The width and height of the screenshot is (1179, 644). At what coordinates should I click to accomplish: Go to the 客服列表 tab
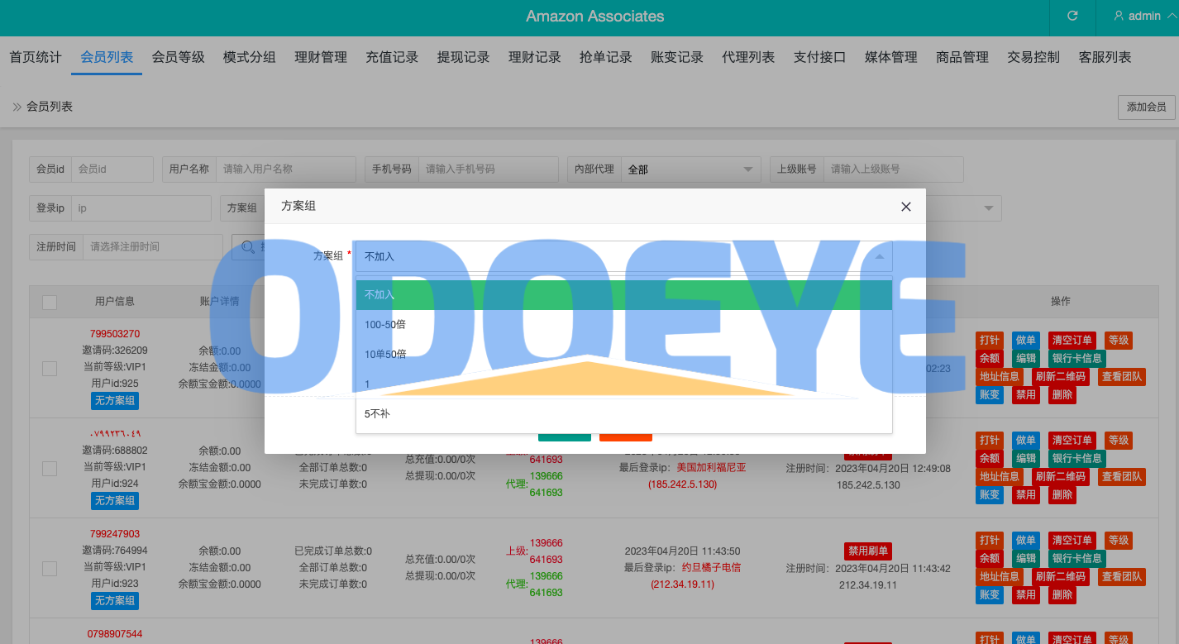pyautogui.click(x=1105, y=57)
